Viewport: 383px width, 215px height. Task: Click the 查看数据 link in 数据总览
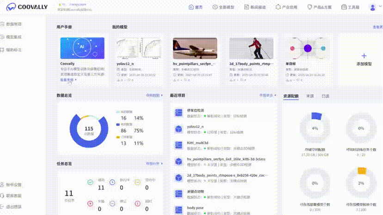pos(154,96)
